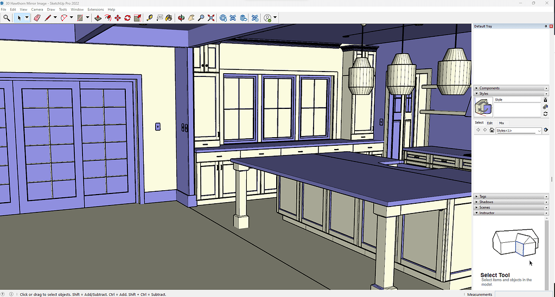Click the Create new style button

(545, 107)
